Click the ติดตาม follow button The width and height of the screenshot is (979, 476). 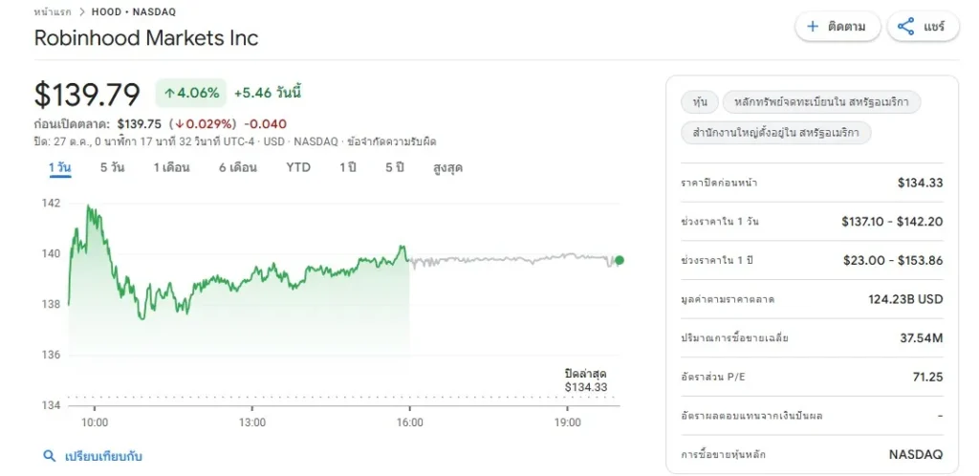(838, 27)
